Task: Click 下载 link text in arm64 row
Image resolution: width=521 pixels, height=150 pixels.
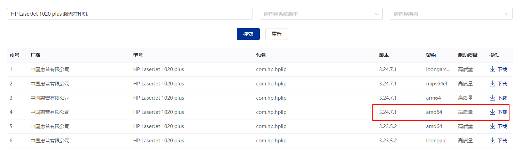Action: (x=502, y=98)
